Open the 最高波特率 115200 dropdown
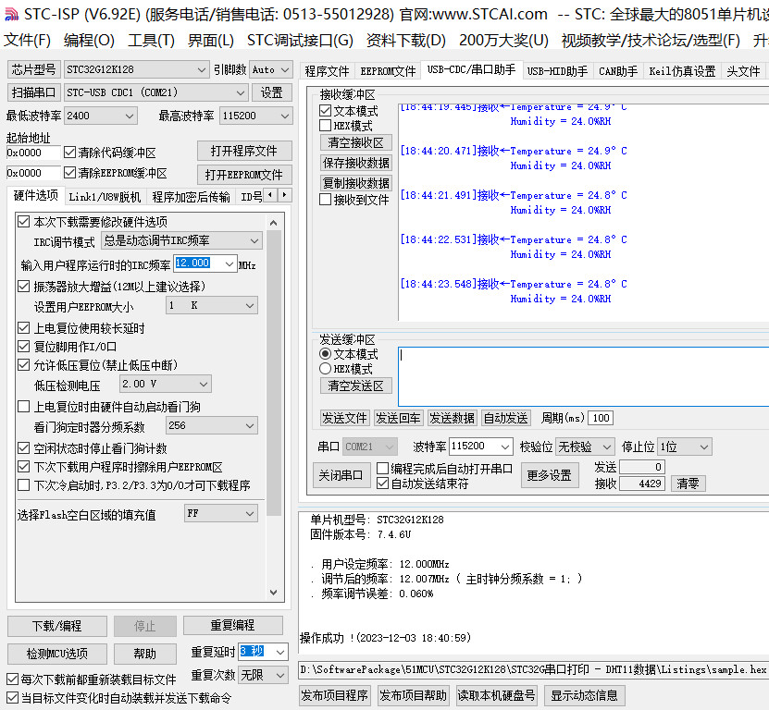 [x=256, y=116]
